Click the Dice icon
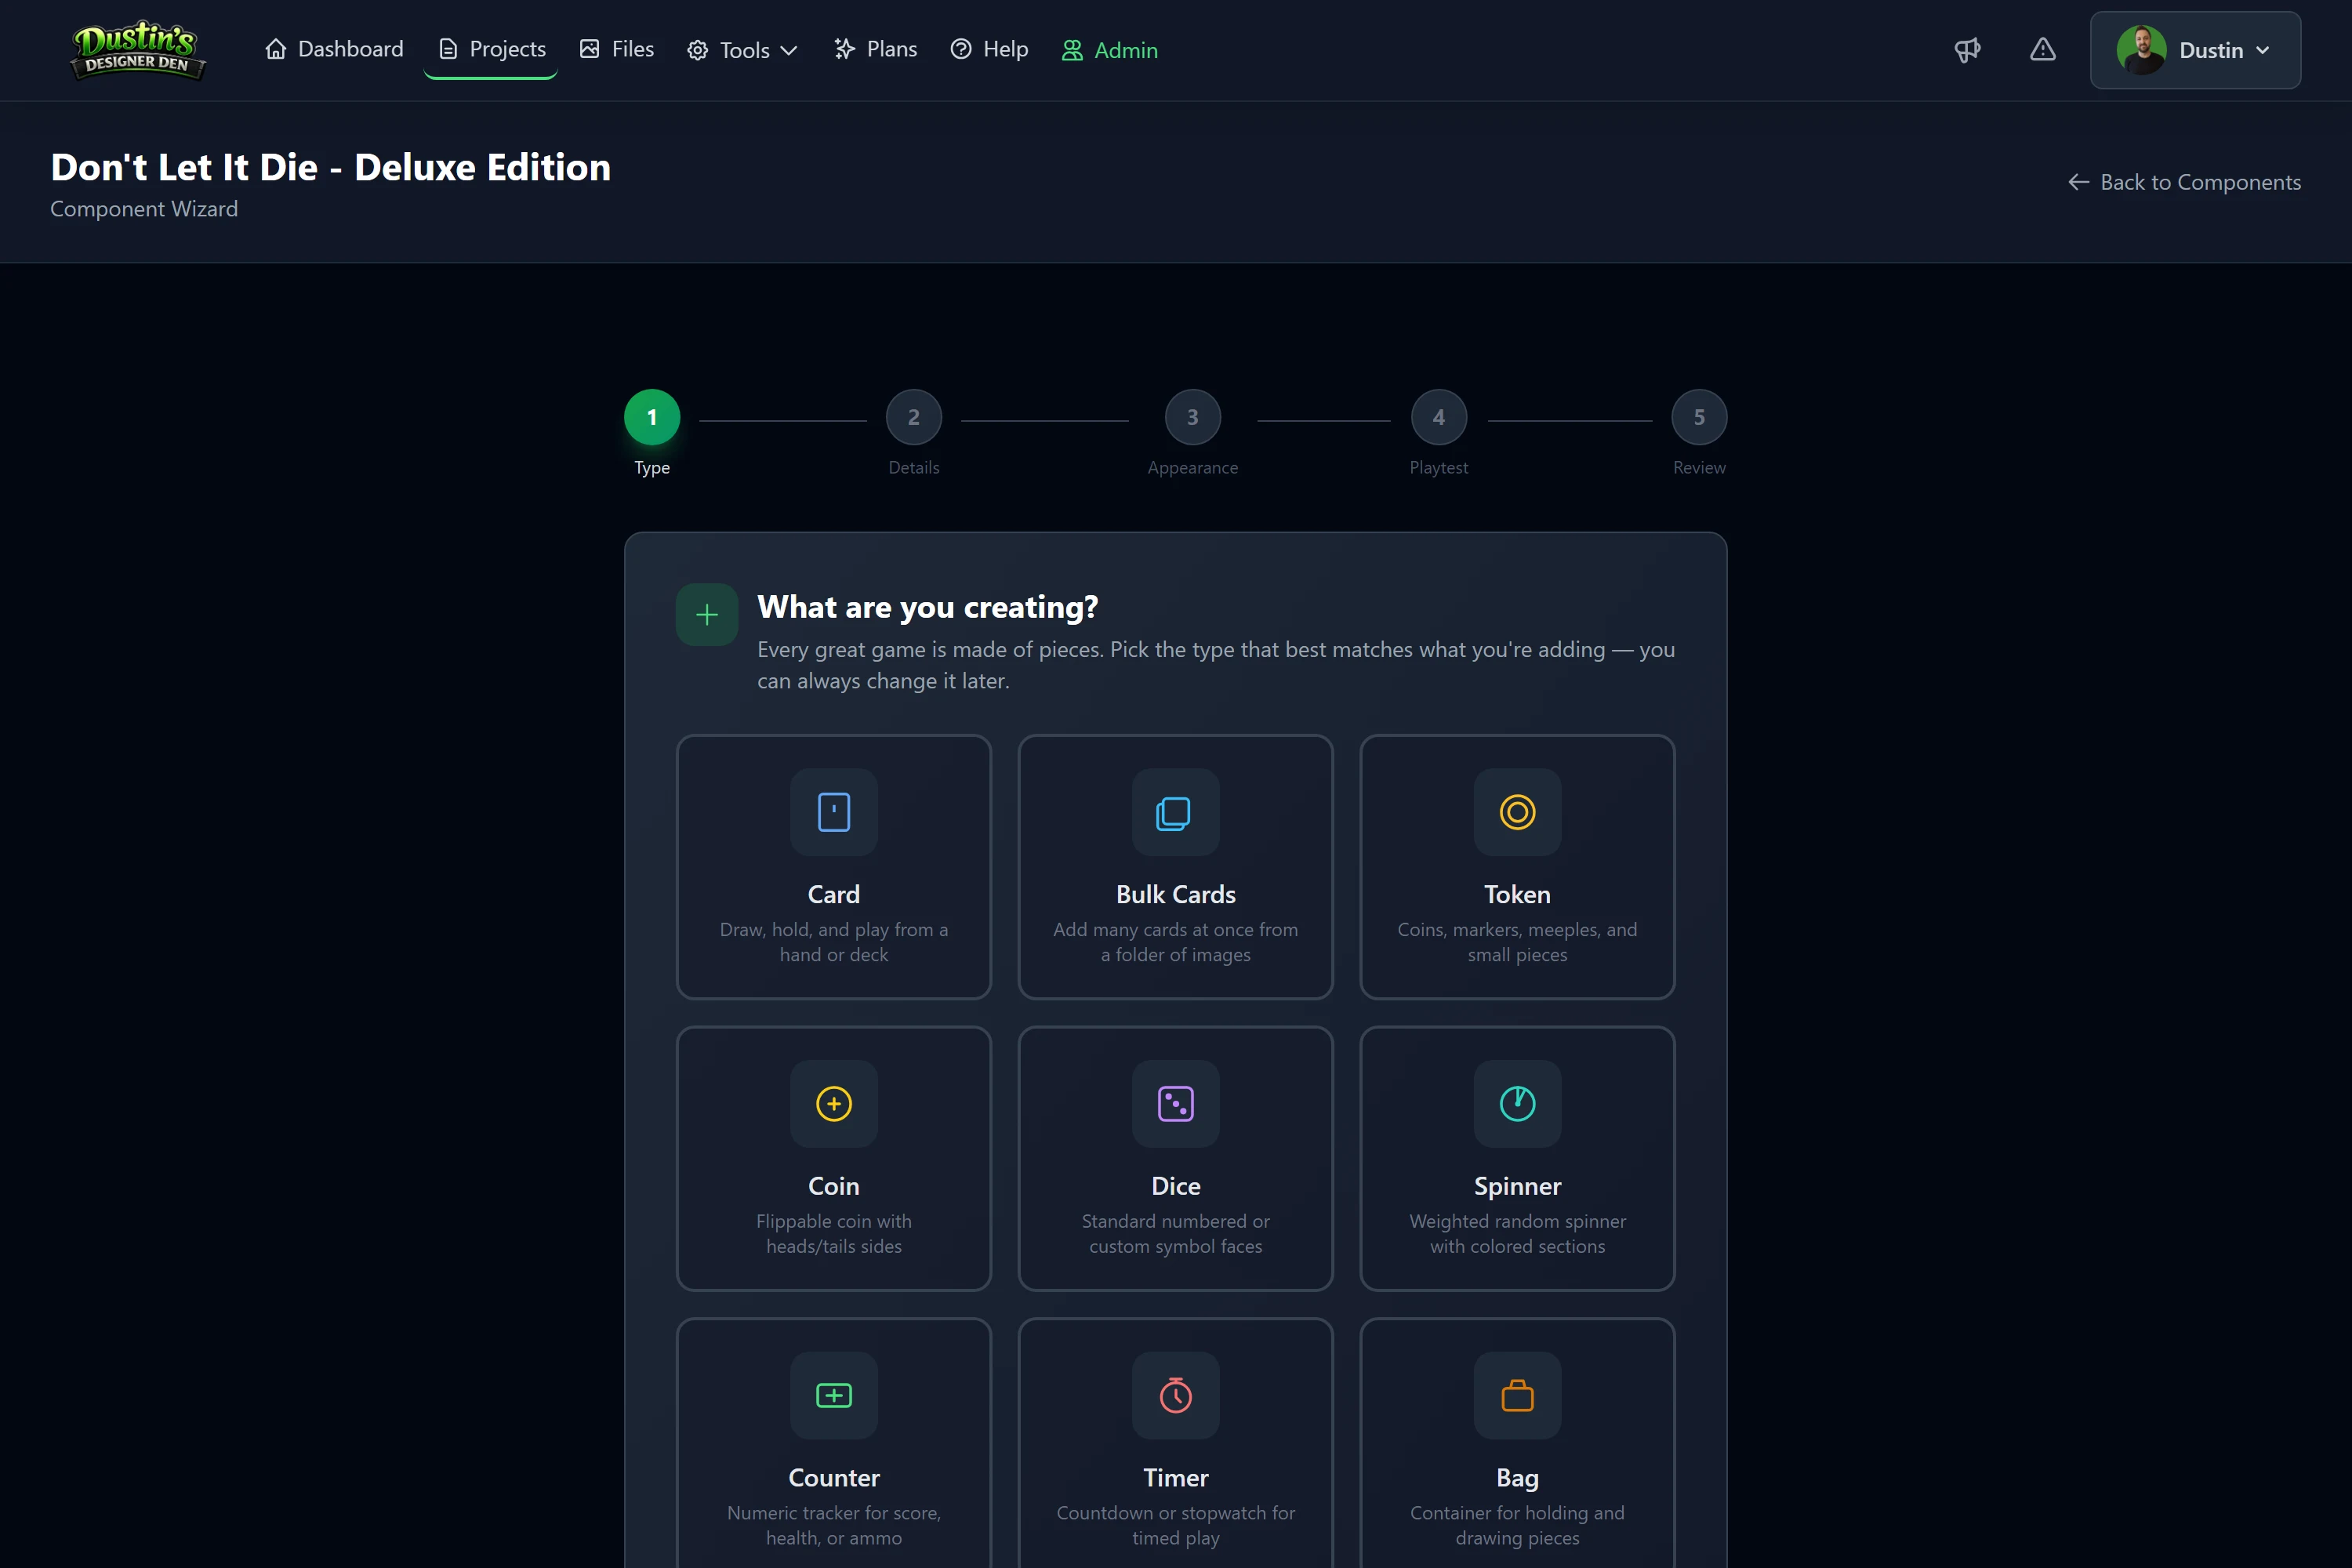The width and height of the screenshot is (2352, 1568). [1175, 1104]
